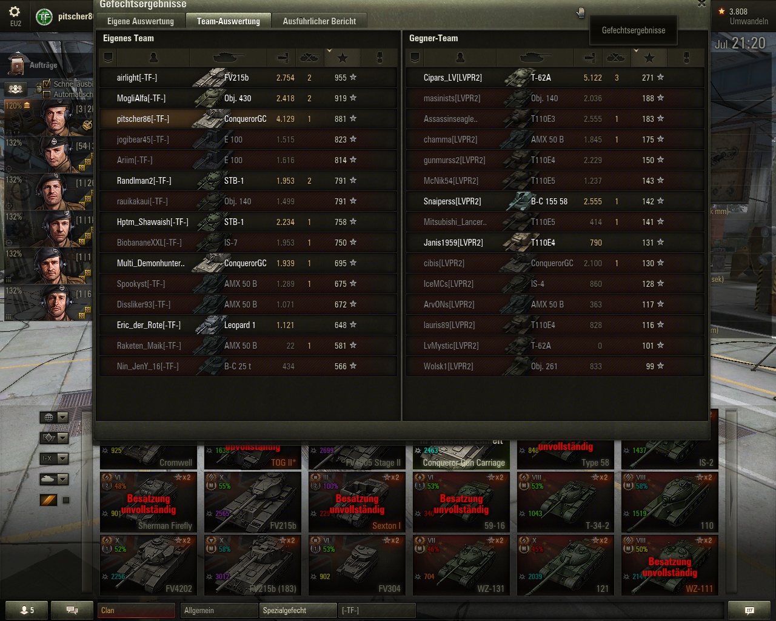Open the Allgemein chat channel

point(219,610)
